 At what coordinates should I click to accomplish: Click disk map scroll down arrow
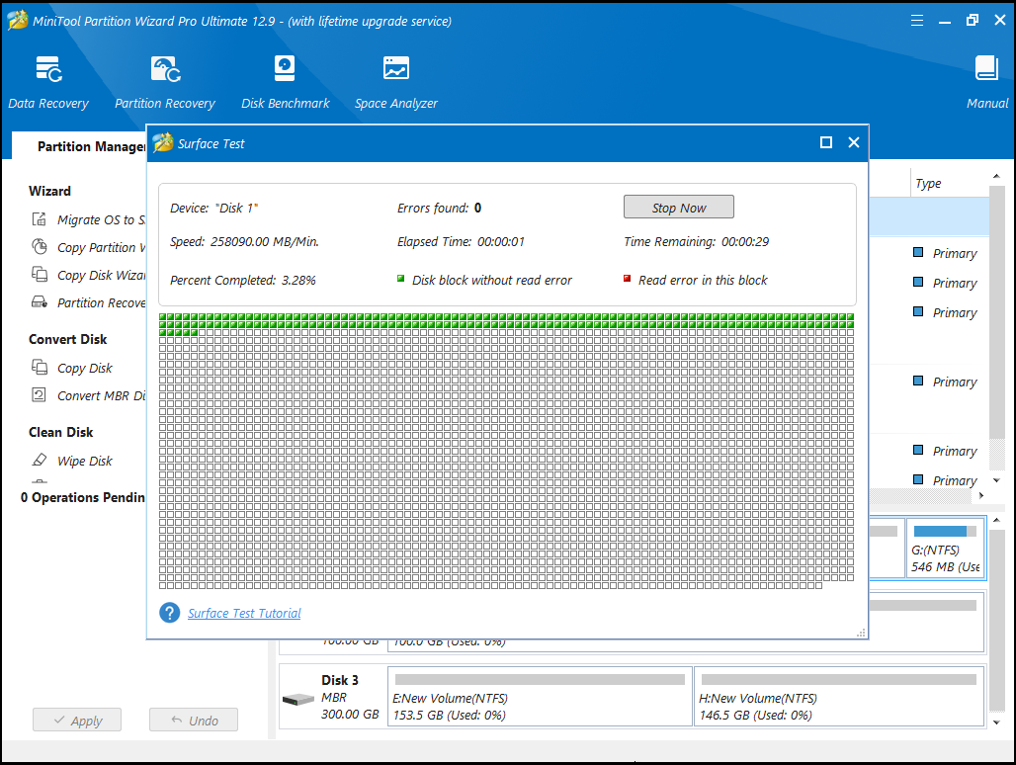tap(996, 722)
